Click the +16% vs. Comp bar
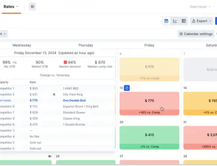 (x=149, y=112)
